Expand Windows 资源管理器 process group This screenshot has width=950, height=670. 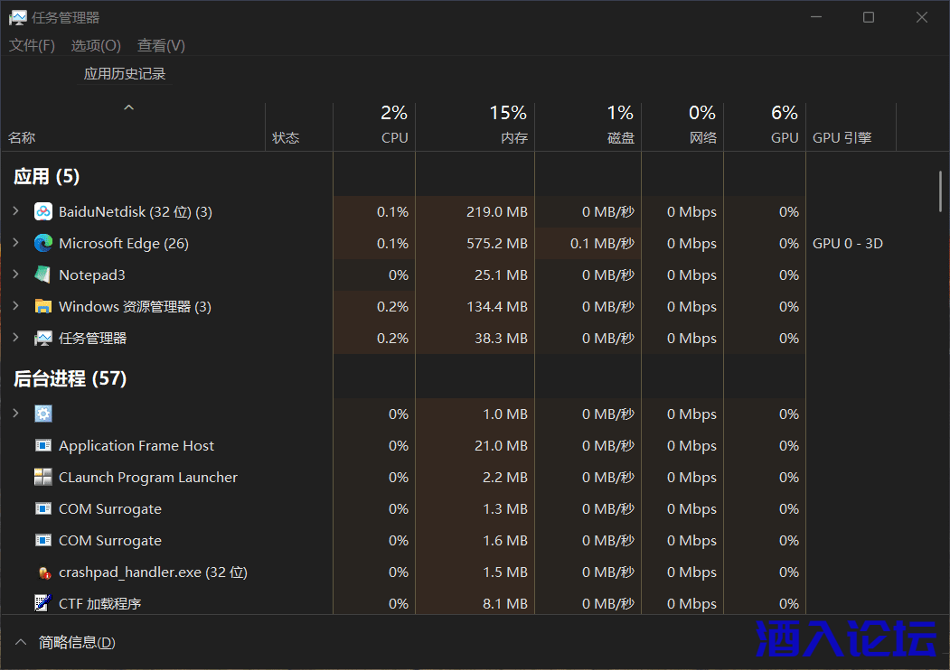15,306
